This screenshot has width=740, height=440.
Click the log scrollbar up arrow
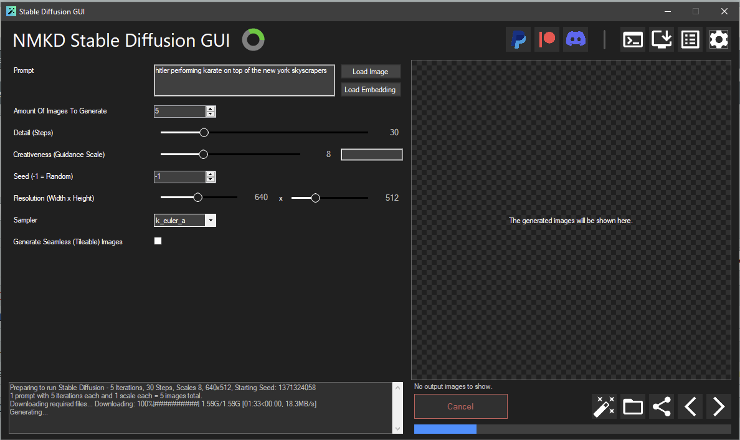pyautogui.click(x=398, y=388)
